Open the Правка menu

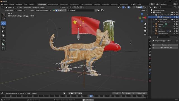11,4
